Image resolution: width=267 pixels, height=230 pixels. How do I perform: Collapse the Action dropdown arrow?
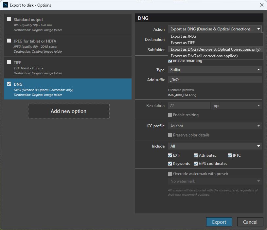258,29
